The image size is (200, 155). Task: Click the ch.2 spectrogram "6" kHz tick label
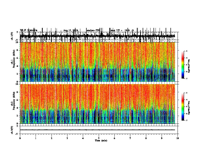point(18,100)
